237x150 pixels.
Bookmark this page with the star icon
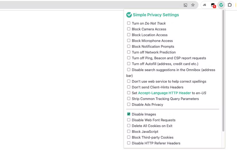coord(193,5)
